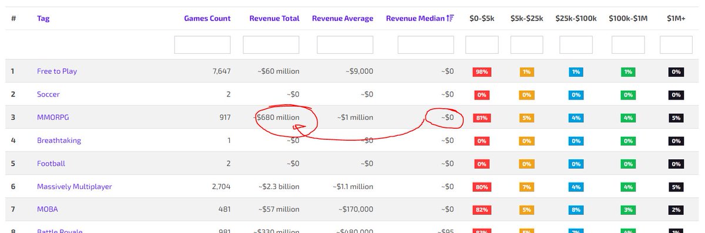Click the $5k-$25k column header
The width and height of the screenshot is (705, 233).
pyautogui.click(x=527, y=18)
